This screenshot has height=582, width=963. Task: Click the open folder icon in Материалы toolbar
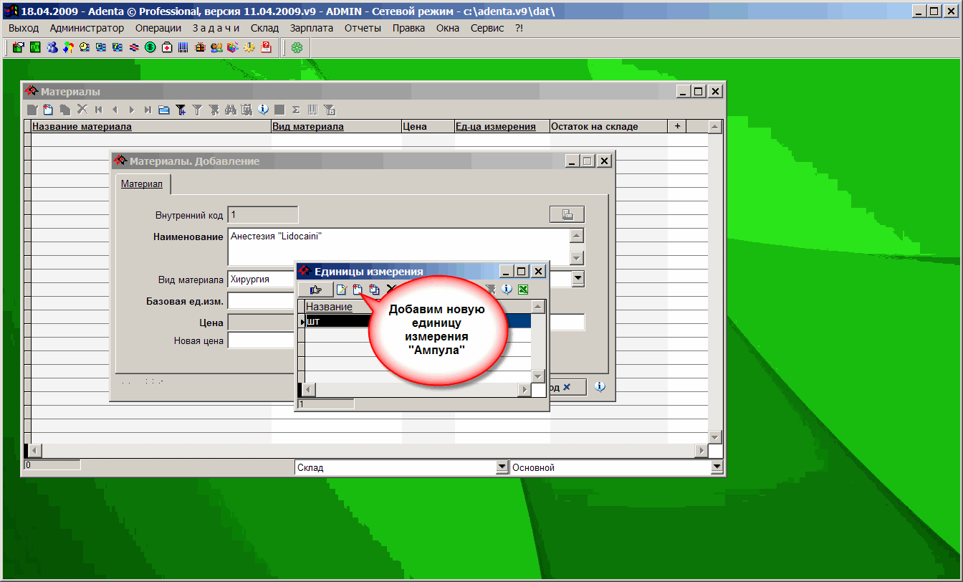tap(164, 110)
